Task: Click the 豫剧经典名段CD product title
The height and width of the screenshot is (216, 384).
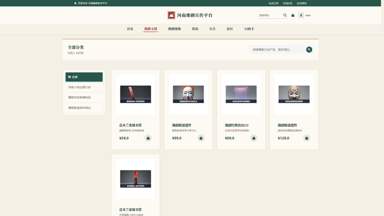Action: [x=237, y=125]
